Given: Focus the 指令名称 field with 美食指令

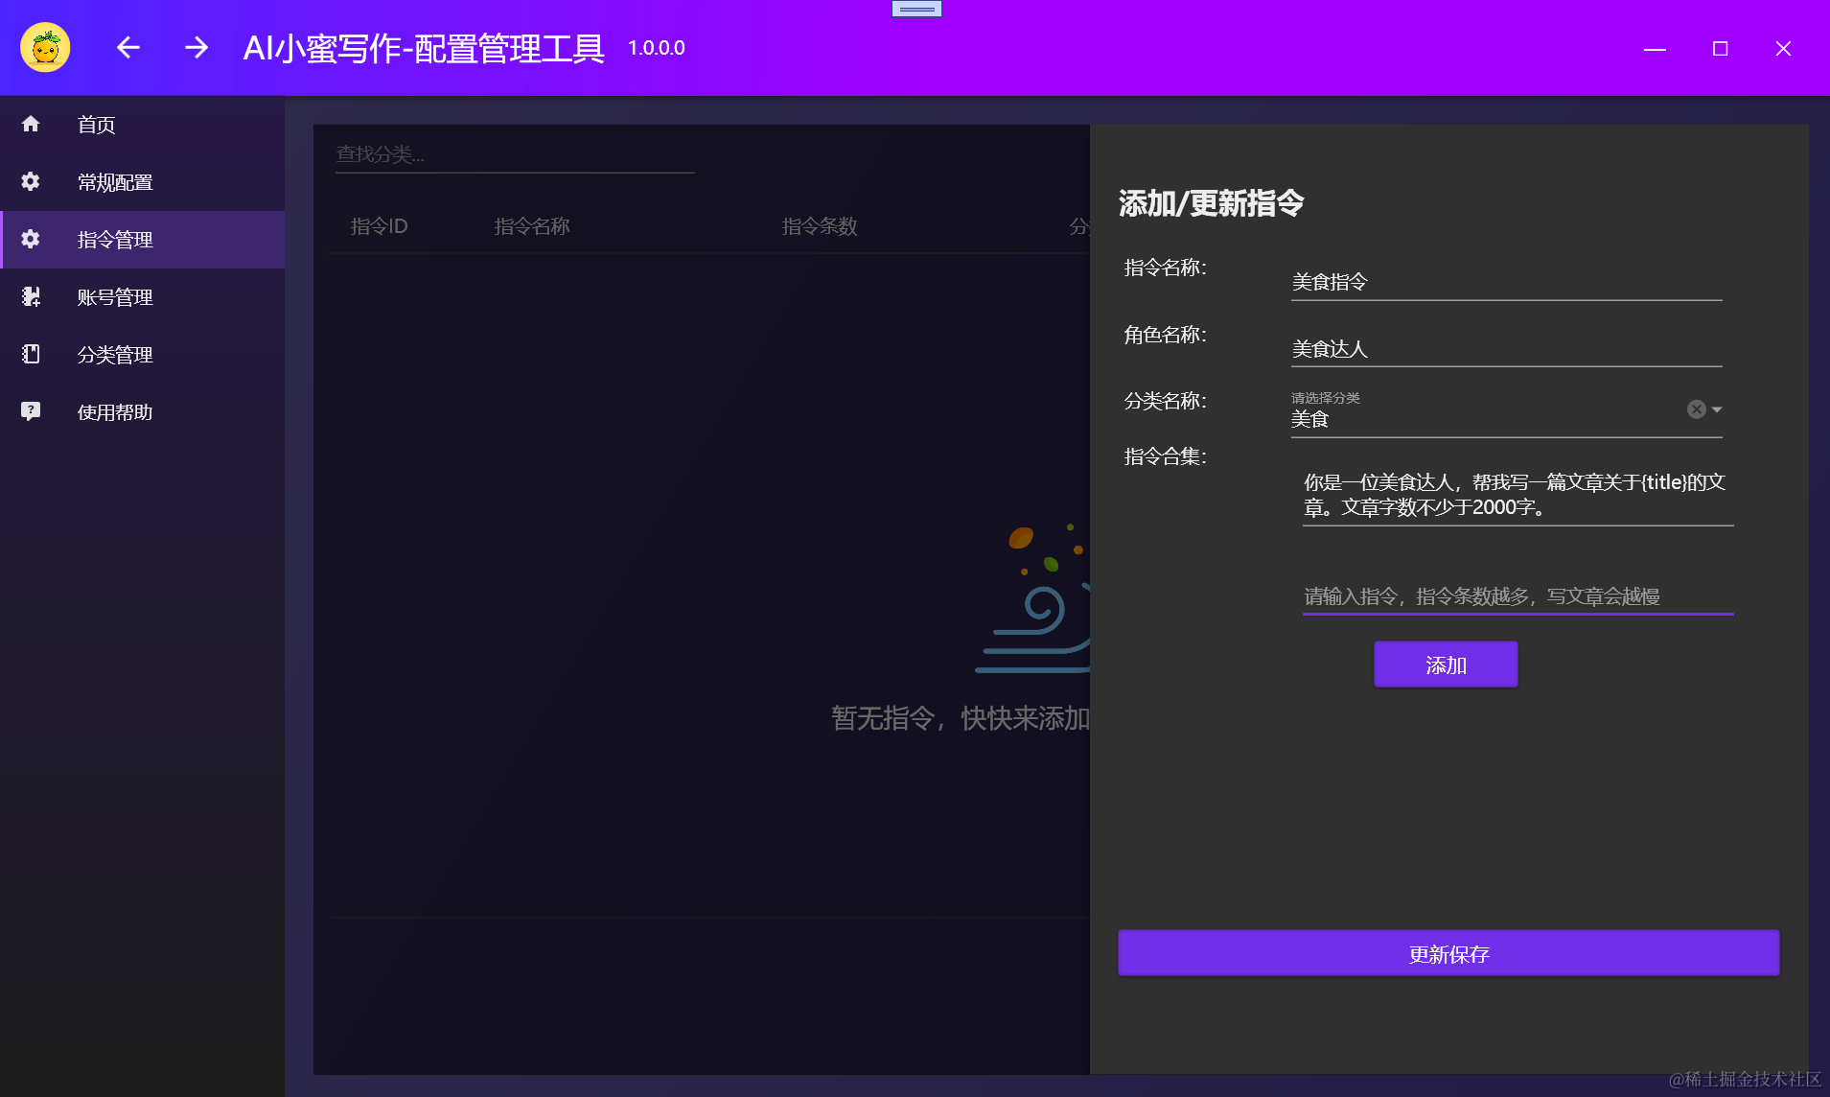Looking at the screenshot, I should [1506, 282].
